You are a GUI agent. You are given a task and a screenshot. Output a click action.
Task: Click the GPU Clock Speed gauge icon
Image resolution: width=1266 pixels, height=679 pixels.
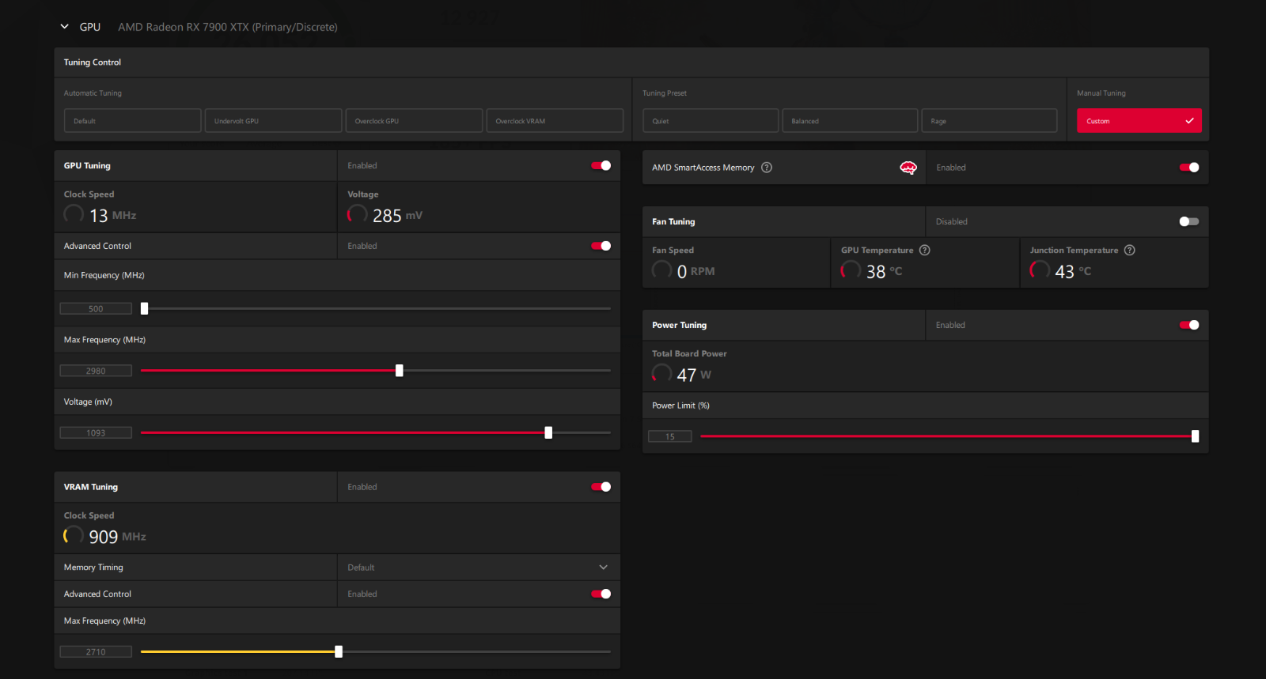coord(74,214)
